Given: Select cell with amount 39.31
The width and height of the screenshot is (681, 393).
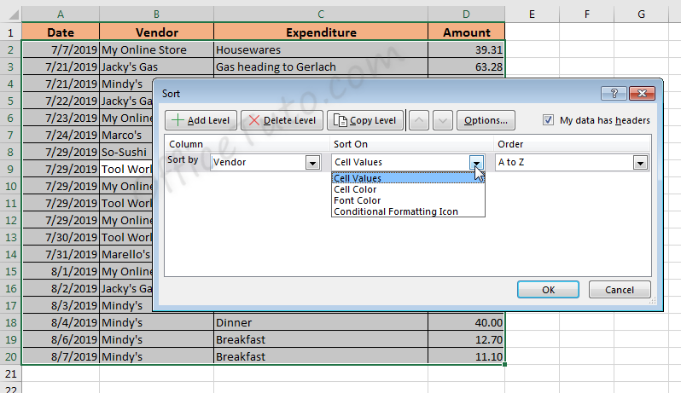Looking at the screenshot, I should pos(466,50).
